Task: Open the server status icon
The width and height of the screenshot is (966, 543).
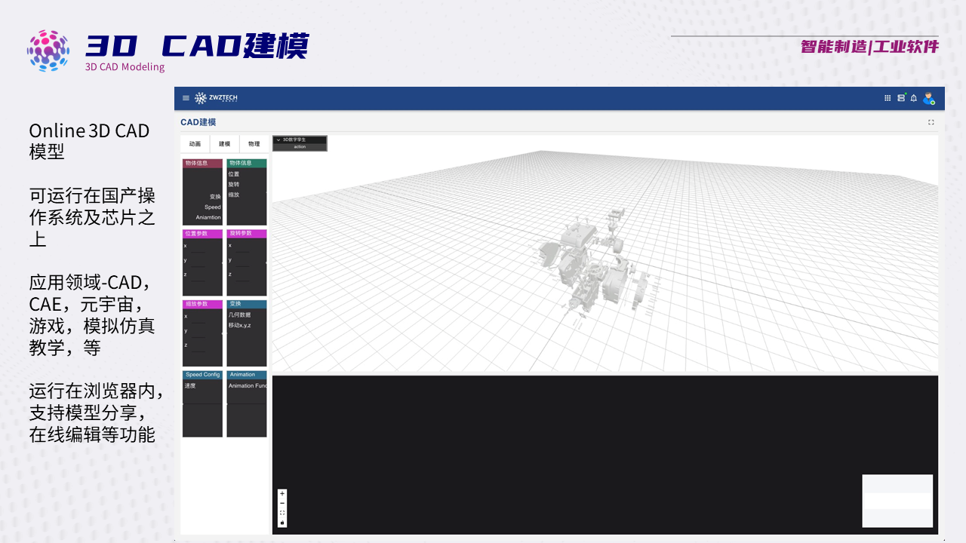Action: pos(901,98)
